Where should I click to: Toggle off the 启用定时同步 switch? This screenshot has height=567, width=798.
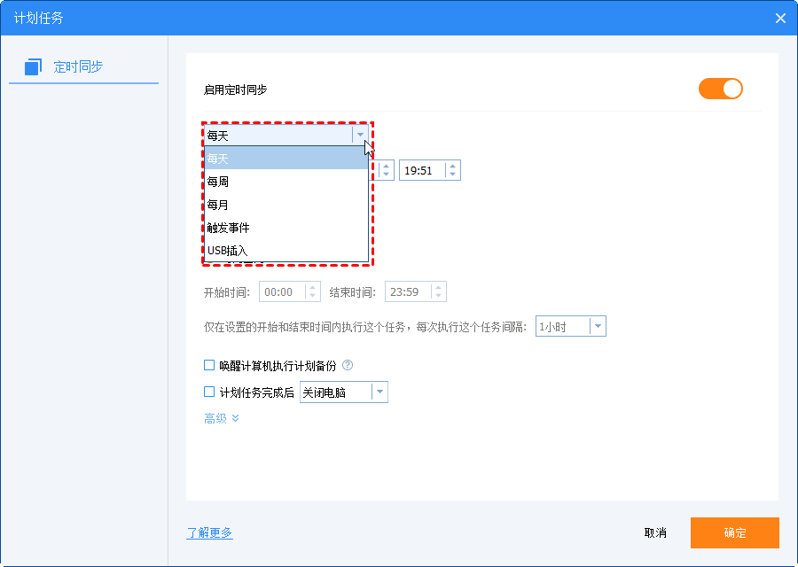coord(720,89)
